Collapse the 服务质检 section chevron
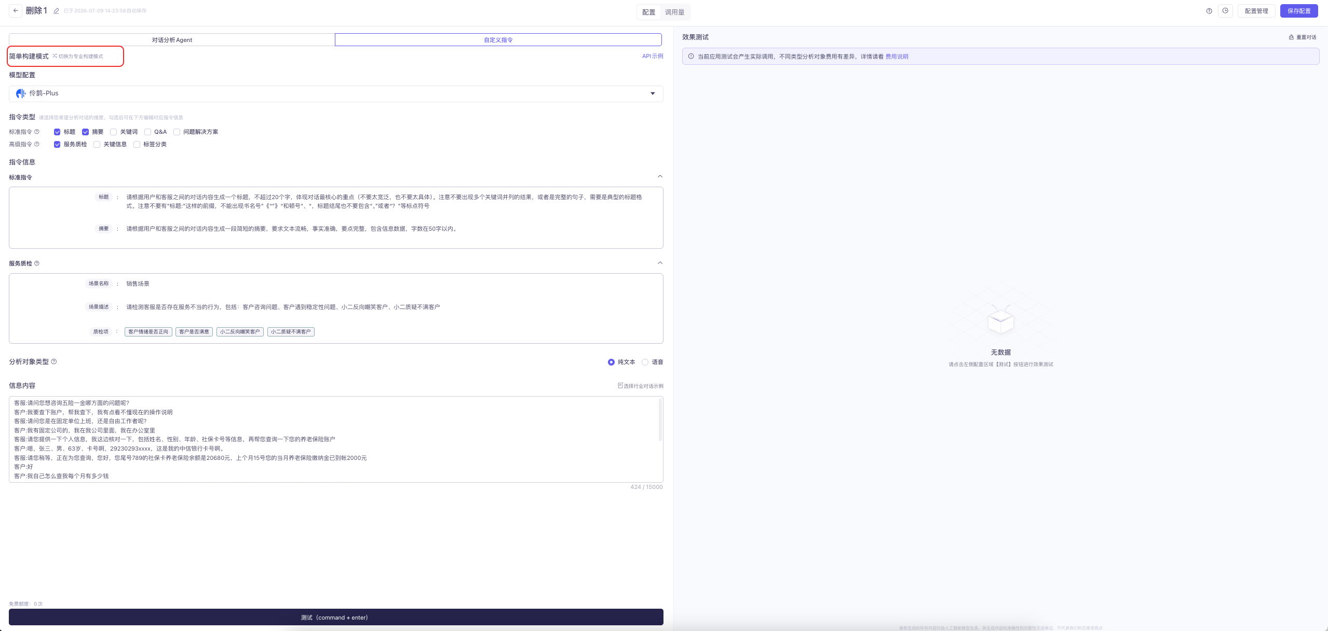Viewport: 1328px width, 631px height. [x=660, y=263]
